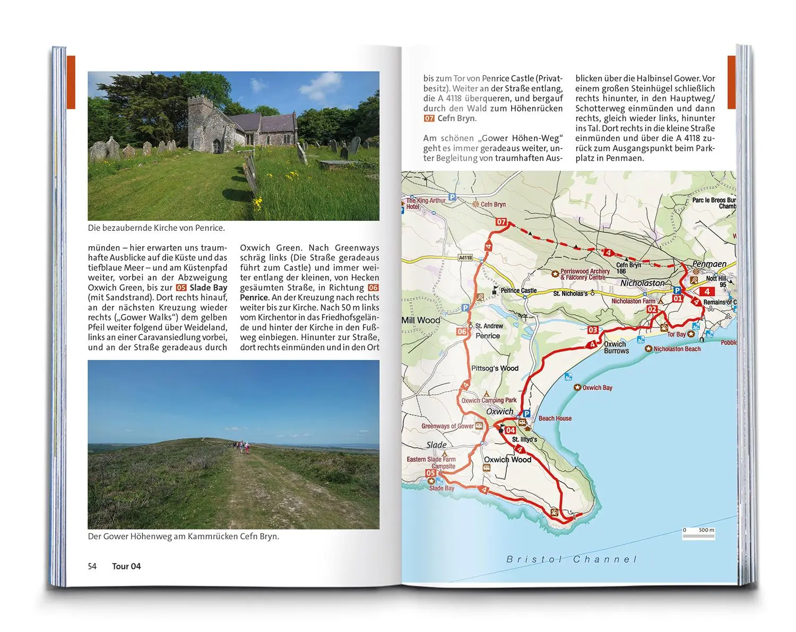Click the circle marker at St. Andrew church

point(471,326)
